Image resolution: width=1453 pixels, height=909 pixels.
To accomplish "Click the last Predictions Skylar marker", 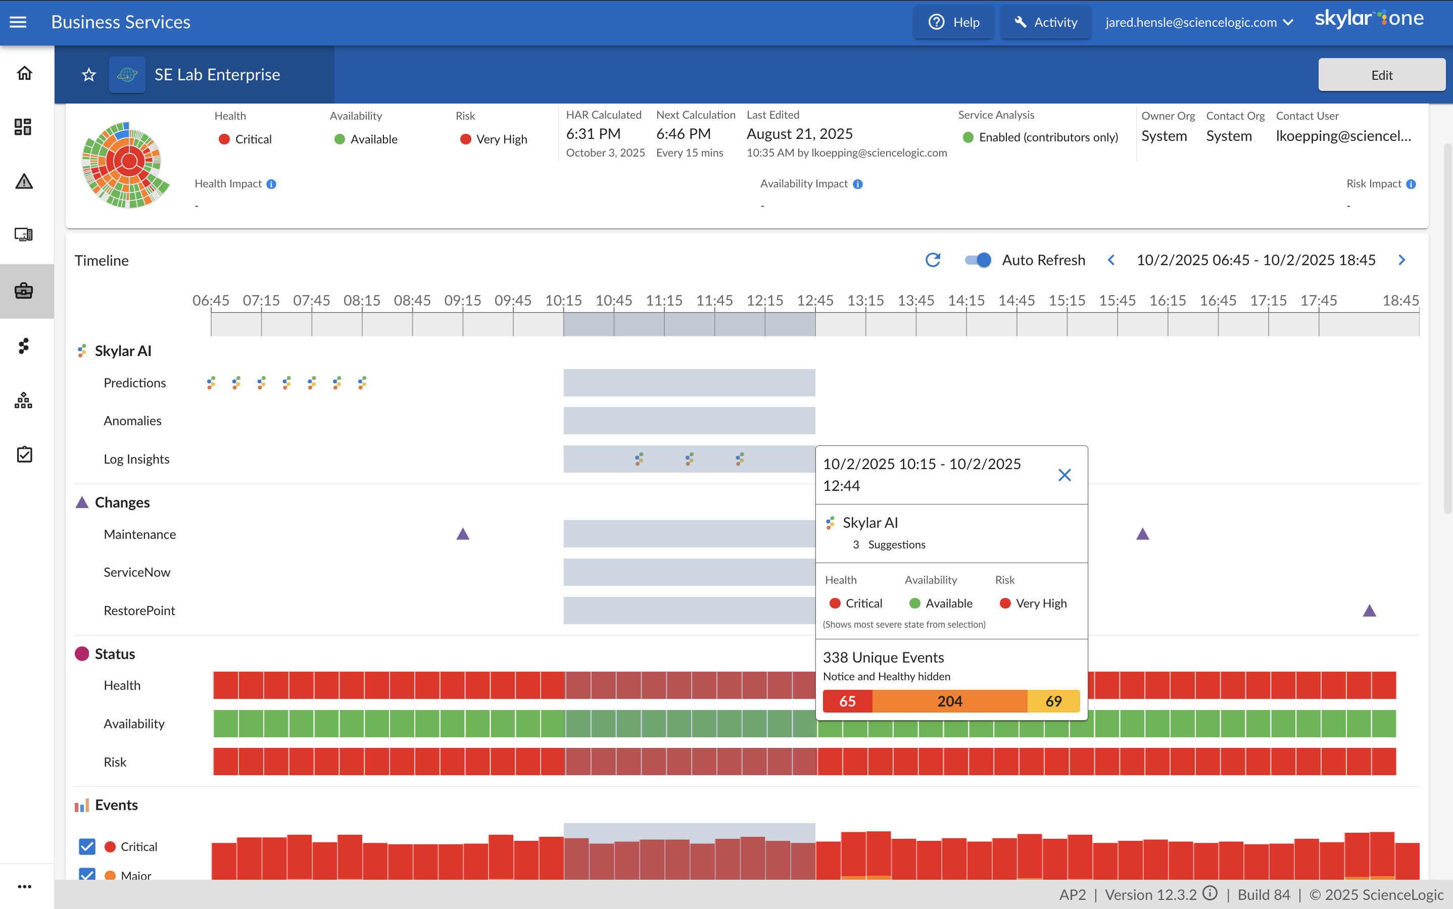I will 362,383.
